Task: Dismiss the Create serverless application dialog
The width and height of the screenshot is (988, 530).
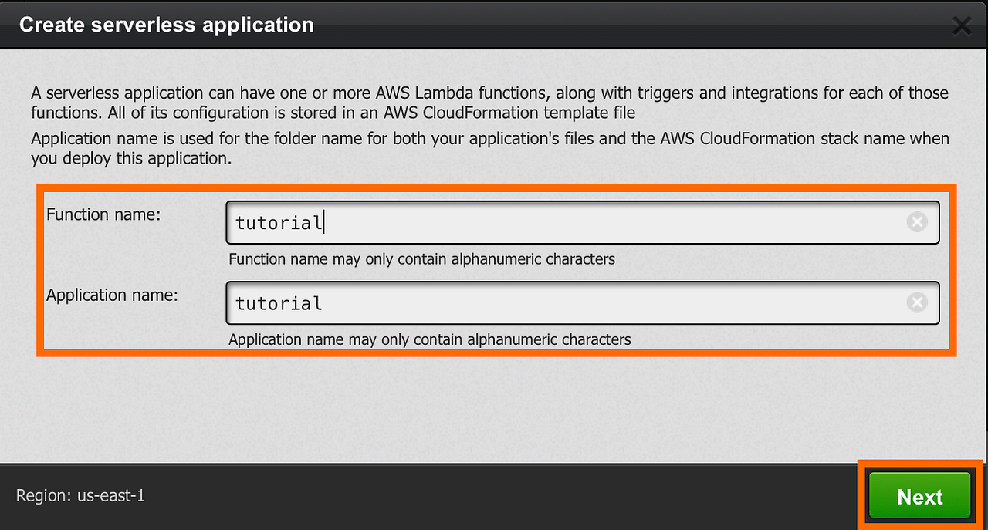Action: (x=962, y=25)
